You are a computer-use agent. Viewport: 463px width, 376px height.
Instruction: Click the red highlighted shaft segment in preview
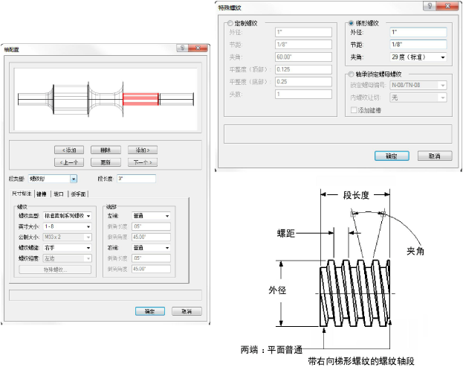[140, 98]
